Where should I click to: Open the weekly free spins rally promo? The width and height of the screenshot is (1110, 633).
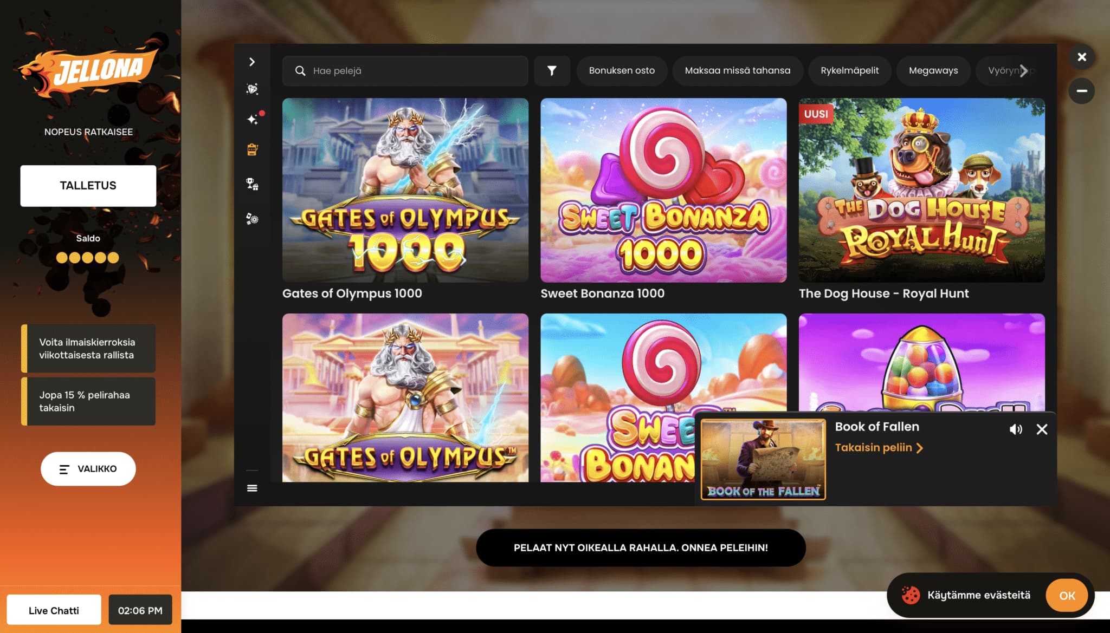click(x=88, y=349)
